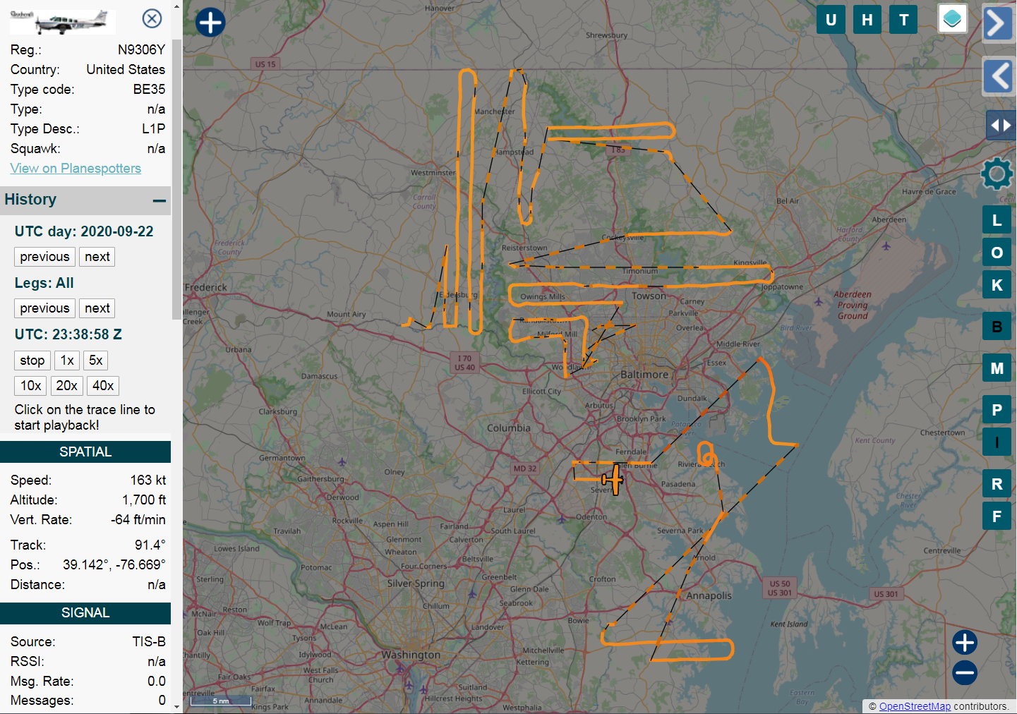Zoom in the map
The image size is (1017, 714).
[x=964, y=643]
